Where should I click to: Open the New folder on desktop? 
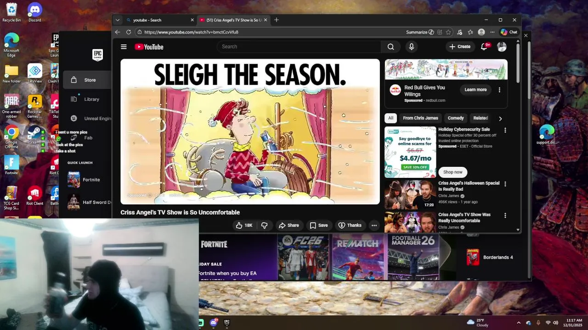click(x=11, y=74)
